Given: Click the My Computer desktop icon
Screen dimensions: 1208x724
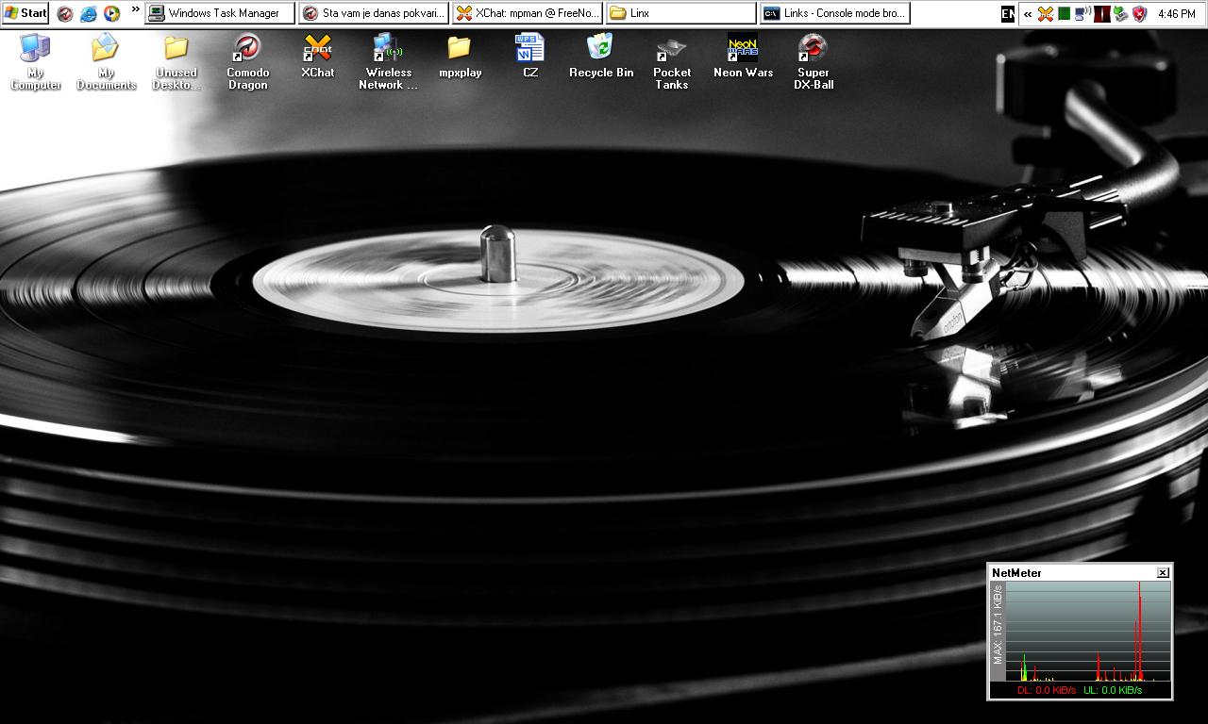Looking at the screenshot, I should coord(35,49).
